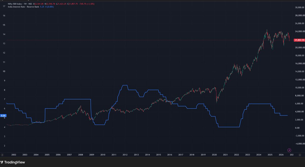Click the purple lightning bolt icon
Screen dimensions: 305x167
[x=289, y=150]
